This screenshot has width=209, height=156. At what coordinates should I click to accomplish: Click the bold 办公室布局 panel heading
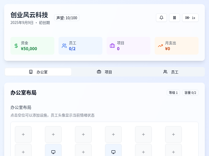click(24, 93)
